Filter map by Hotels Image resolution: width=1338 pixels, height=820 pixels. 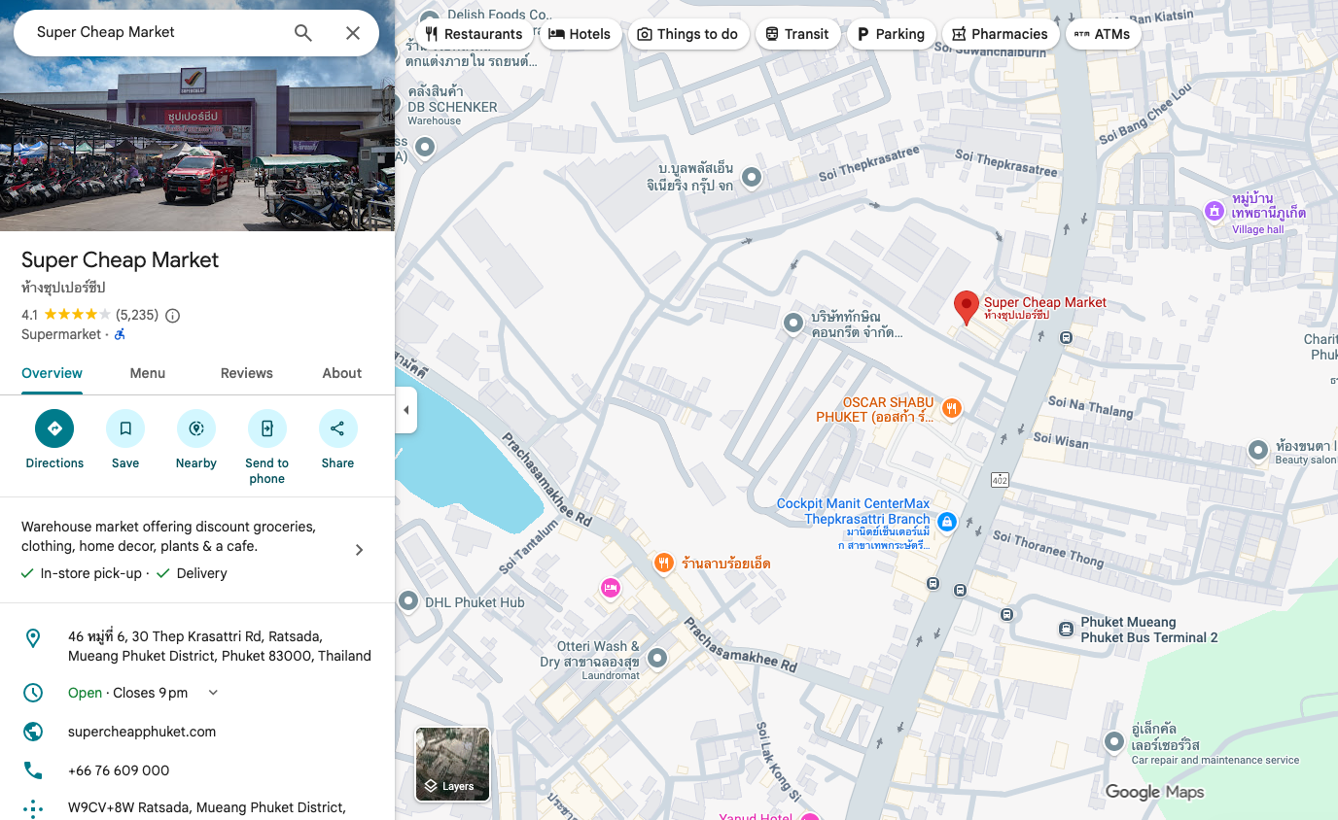[580, 34]
